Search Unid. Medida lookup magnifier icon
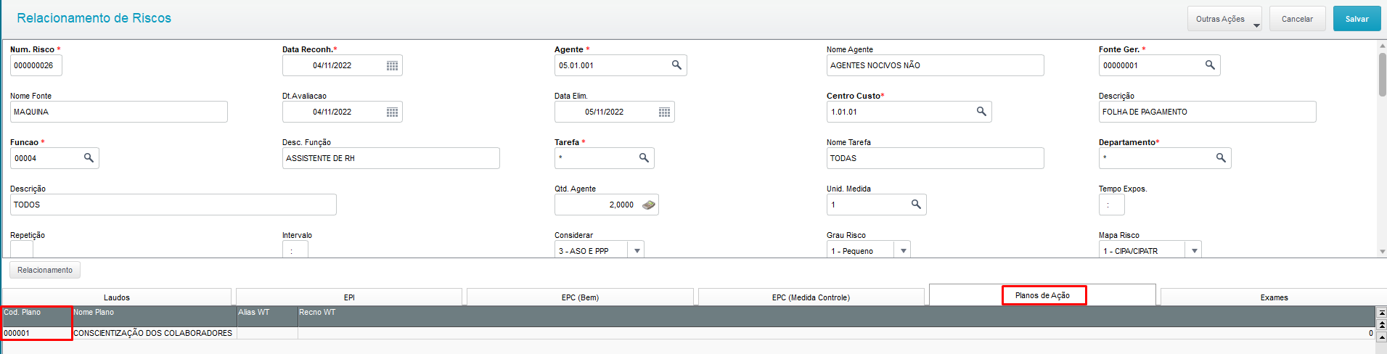 916,205
